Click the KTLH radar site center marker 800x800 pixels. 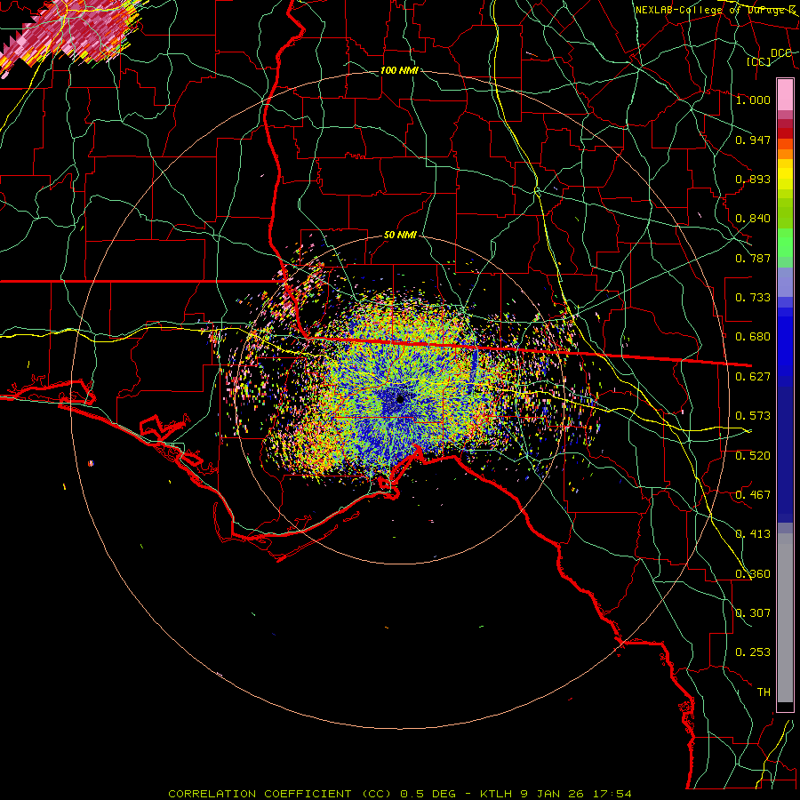[401, 399]
